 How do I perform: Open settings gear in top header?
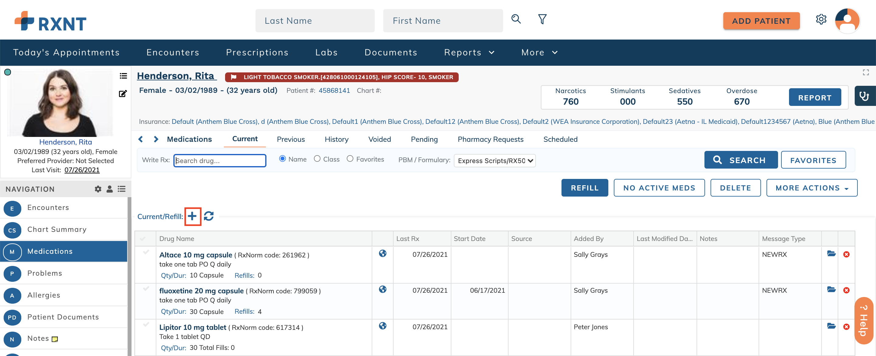tap(821, 19)
